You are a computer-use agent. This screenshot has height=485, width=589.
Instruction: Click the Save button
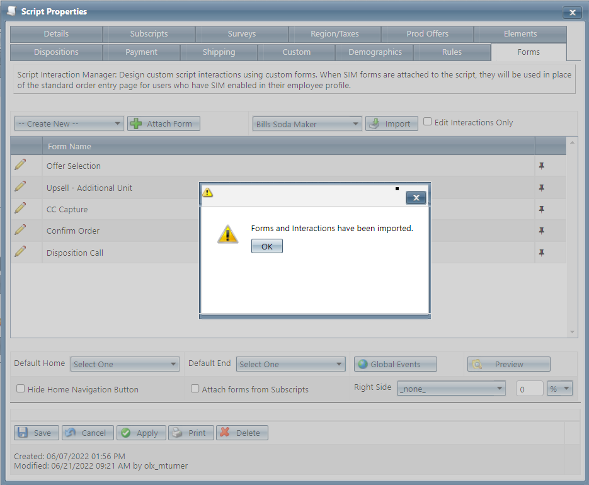click(36, 433)
